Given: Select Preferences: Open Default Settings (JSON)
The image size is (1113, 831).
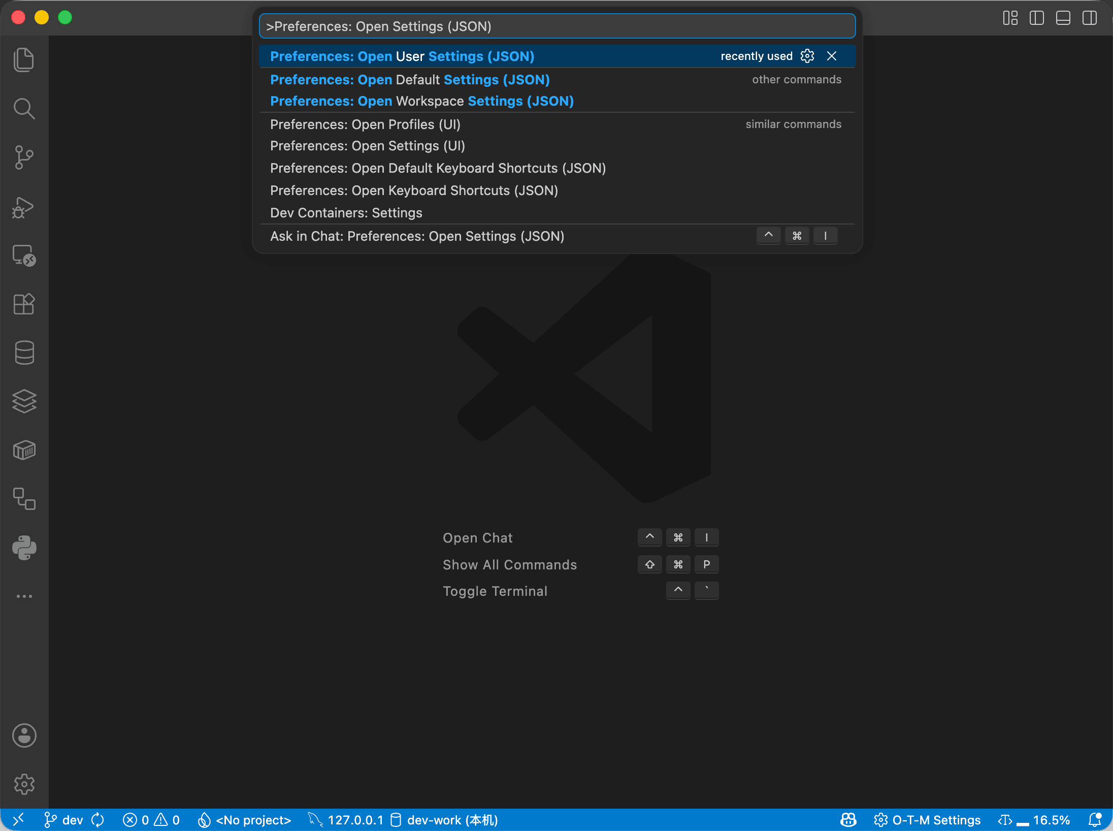Looking at the screenshot, I should tap(557, 80).
